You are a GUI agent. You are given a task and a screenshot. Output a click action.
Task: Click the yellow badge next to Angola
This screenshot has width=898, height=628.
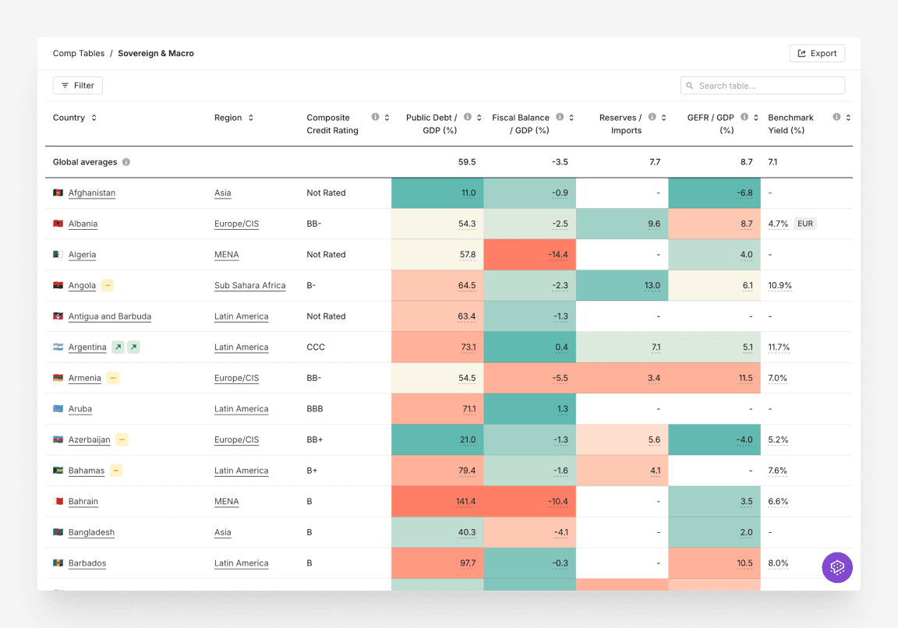pyautogui.click(x=107, y=285)
